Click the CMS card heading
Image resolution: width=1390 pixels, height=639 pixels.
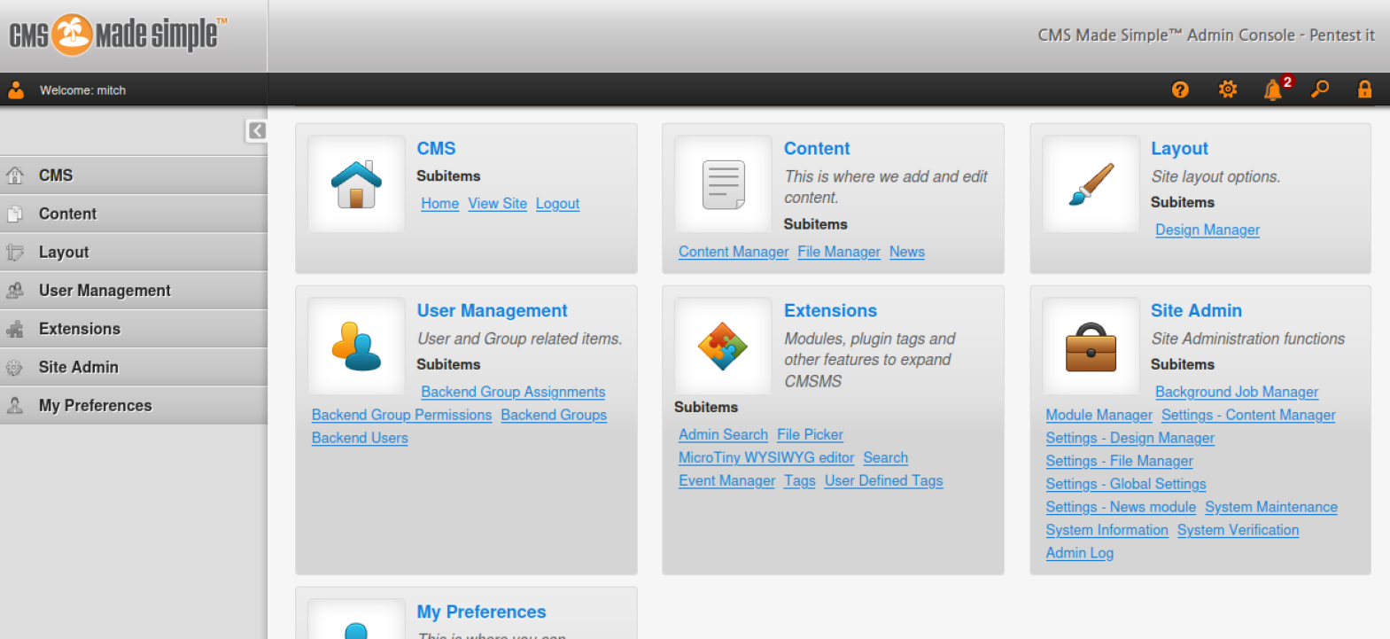tap(436, 148)
